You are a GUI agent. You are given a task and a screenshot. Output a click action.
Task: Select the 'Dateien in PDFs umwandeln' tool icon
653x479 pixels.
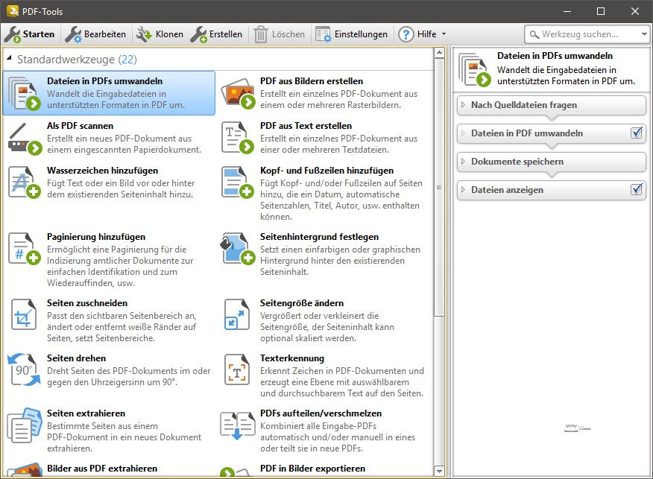click(24, 93)
